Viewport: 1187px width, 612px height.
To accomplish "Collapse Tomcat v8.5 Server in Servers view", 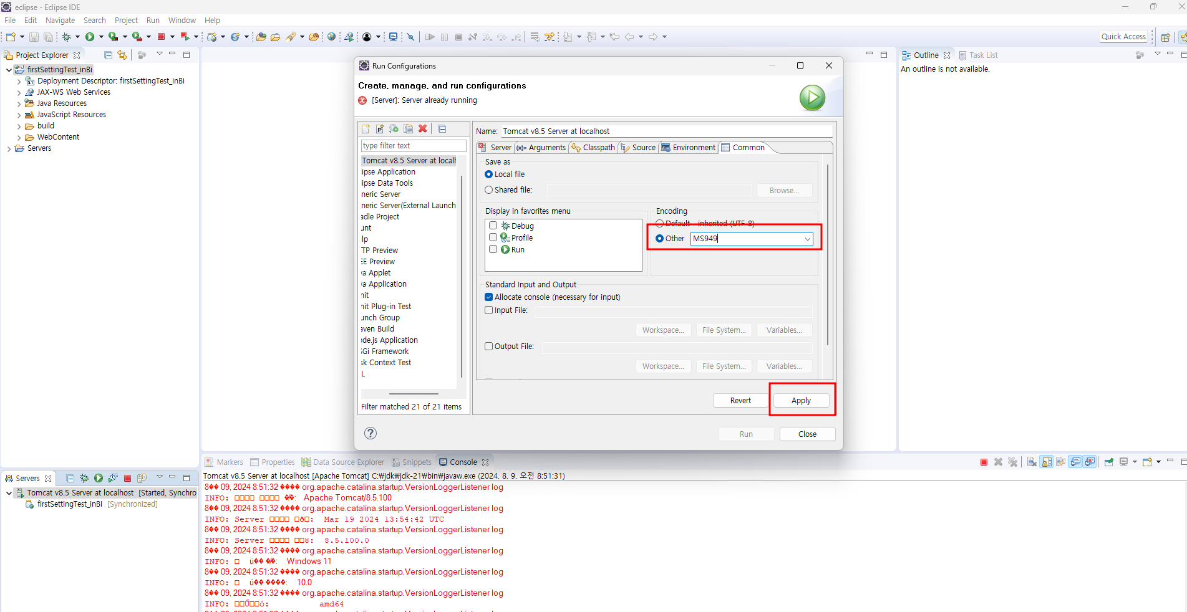I will 9,493.
